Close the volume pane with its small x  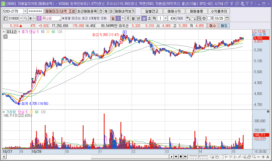pos(268,111)
